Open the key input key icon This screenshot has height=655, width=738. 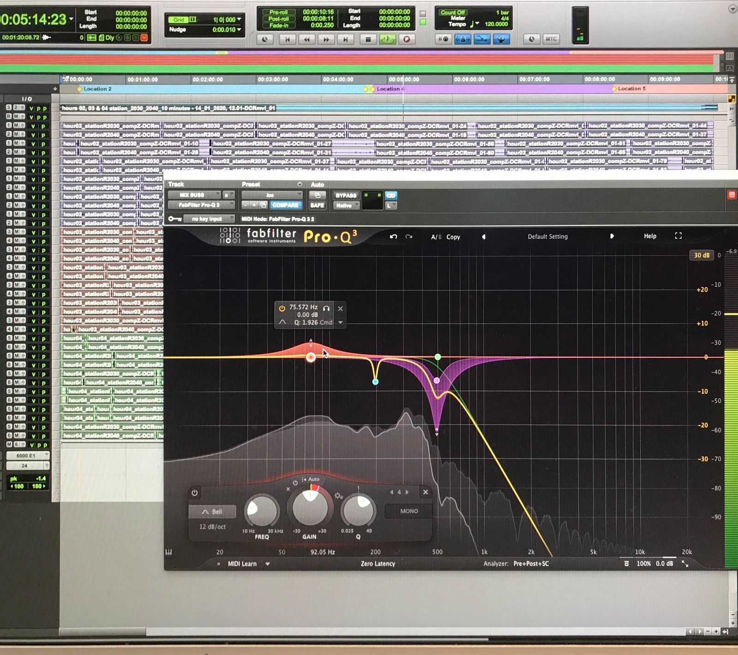coord(174,219)
